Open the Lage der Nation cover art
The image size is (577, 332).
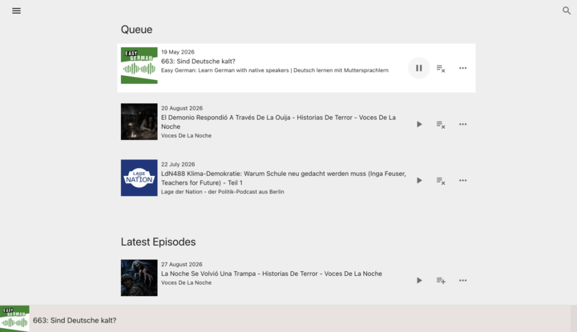[x=139, y=178]
